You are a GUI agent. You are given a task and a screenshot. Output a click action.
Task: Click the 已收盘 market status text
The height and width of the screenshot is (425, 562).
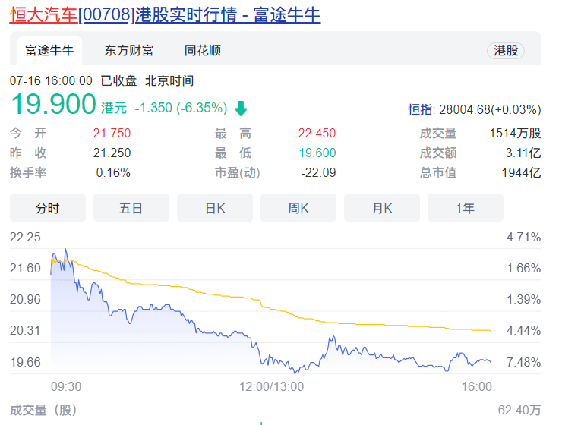[x=118, y=81]
